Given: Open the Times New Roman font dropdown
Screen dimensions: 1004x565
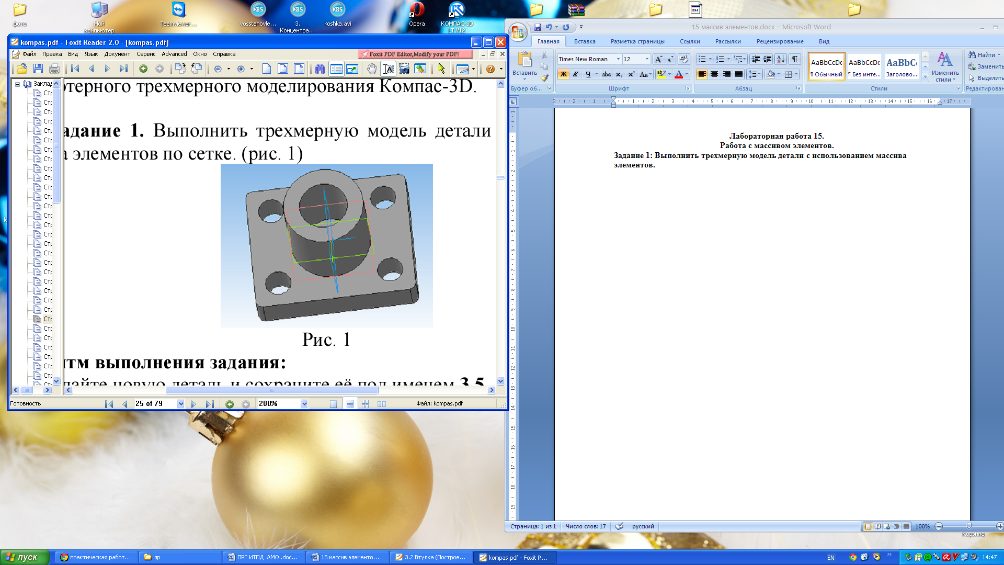Looking at the screenshot, I should [x=618, y=59].
